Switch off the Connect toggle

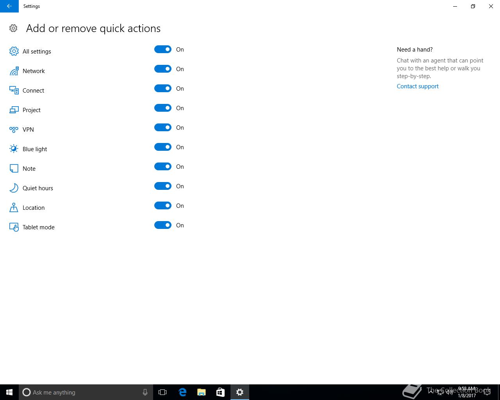click(x=163, y=88)
